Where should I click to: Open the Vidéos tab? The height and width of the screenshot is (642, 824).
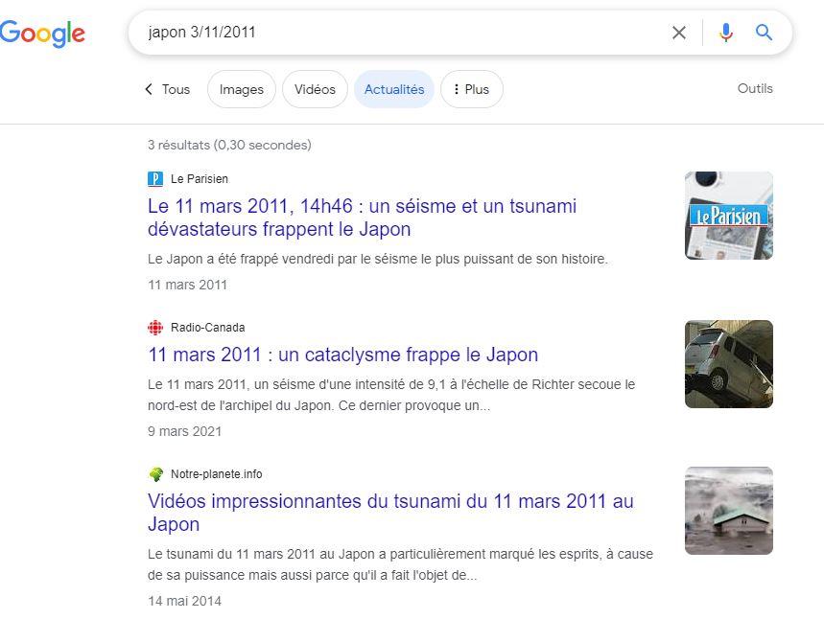coord(315,89)
